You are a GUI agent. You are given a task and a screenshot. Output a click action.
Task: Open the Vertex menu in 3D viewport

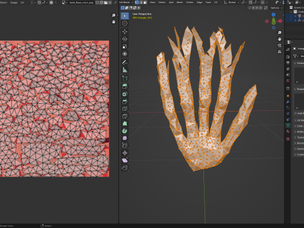[189, 3]
